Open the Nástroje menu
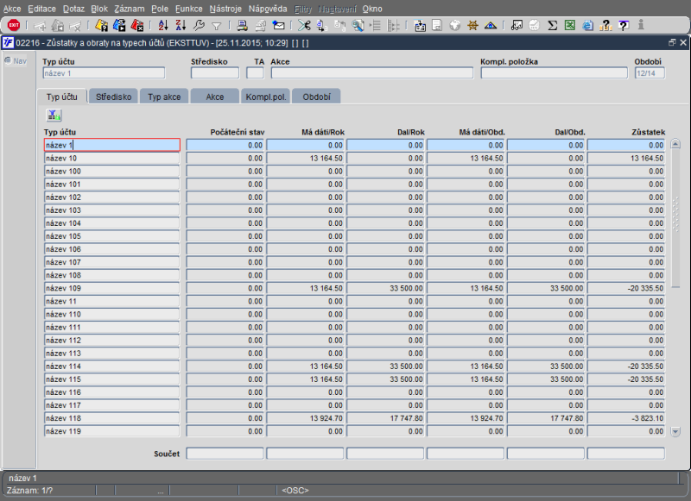This screenshot has height=501, width=691. click(x=225, y=8)
